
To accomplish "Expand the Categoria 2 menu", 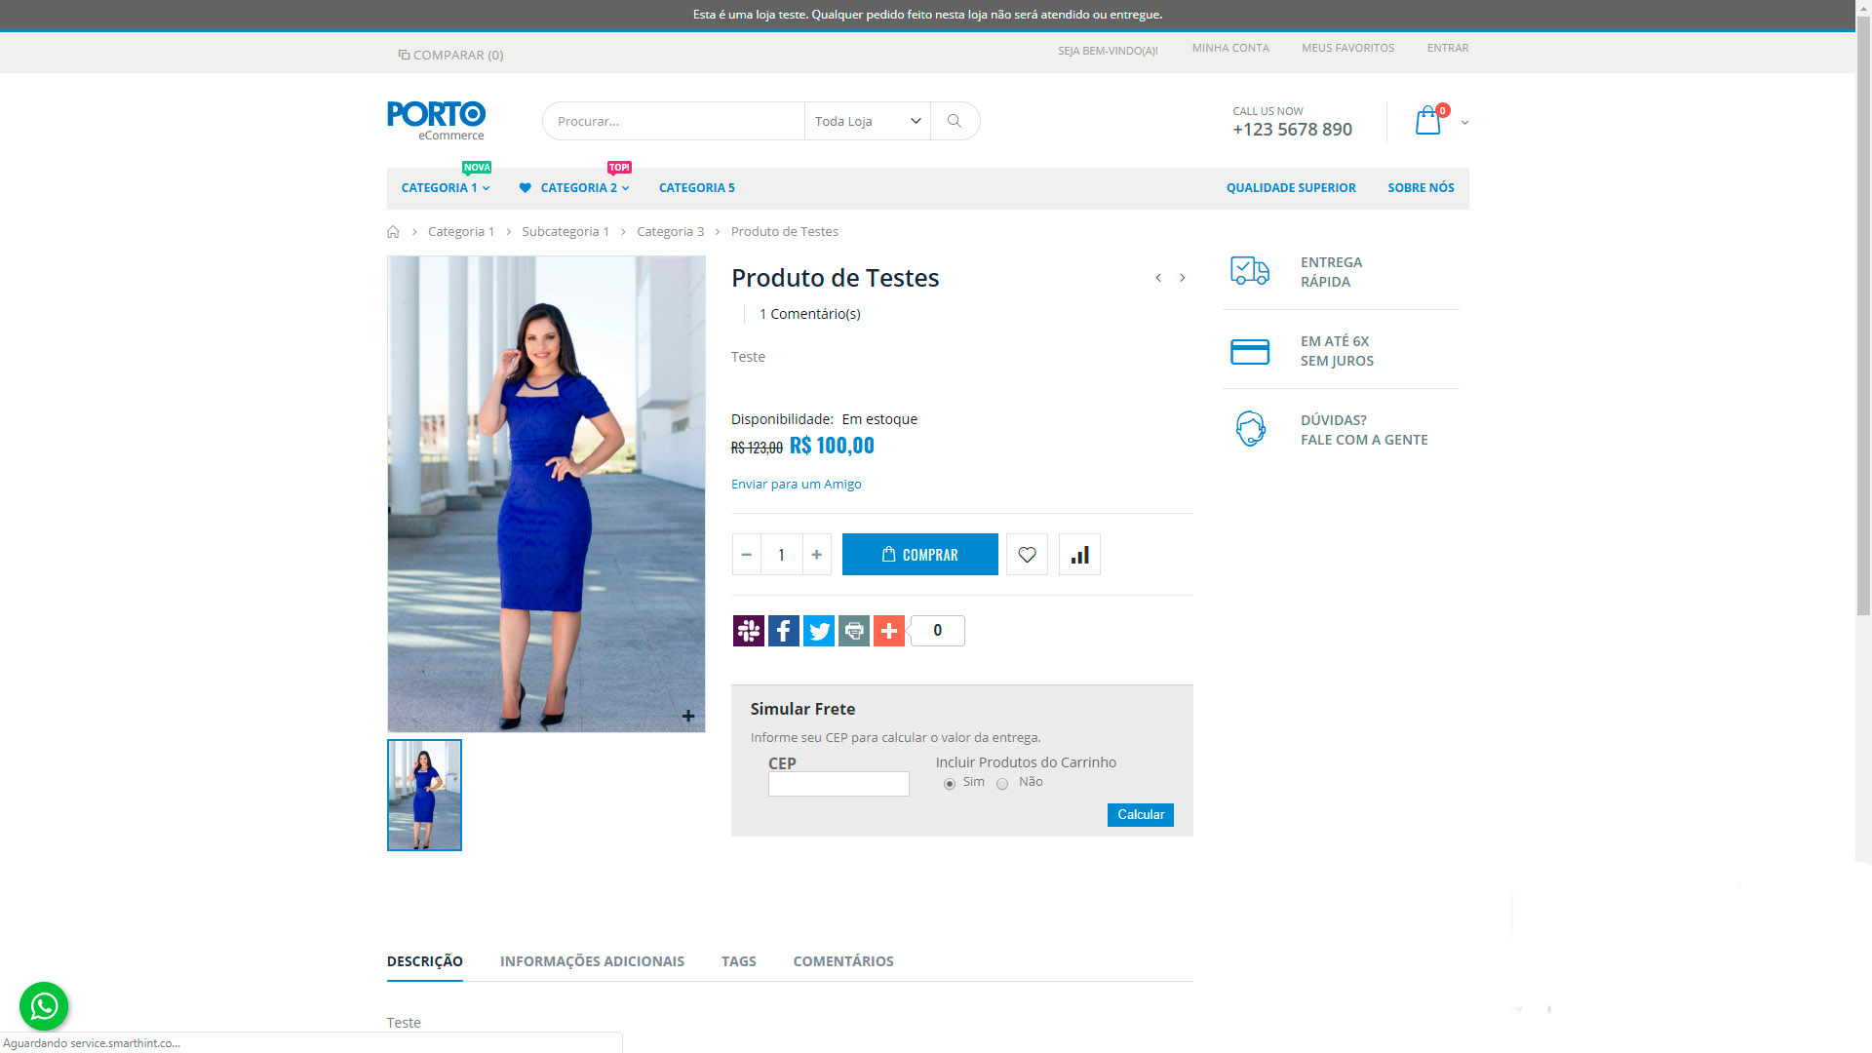I will (574, 188).
